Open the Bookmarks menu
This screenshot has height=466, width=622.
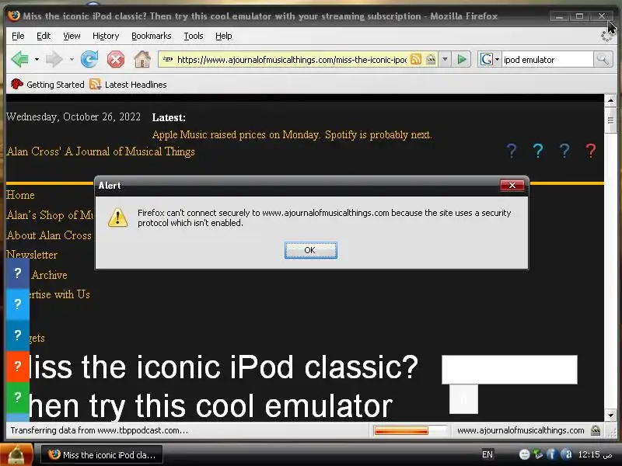[x=151, y=36]
